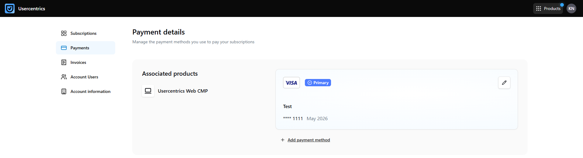
Task: Click the Subscriptions grid icon in sidebar
Action: 64,33
